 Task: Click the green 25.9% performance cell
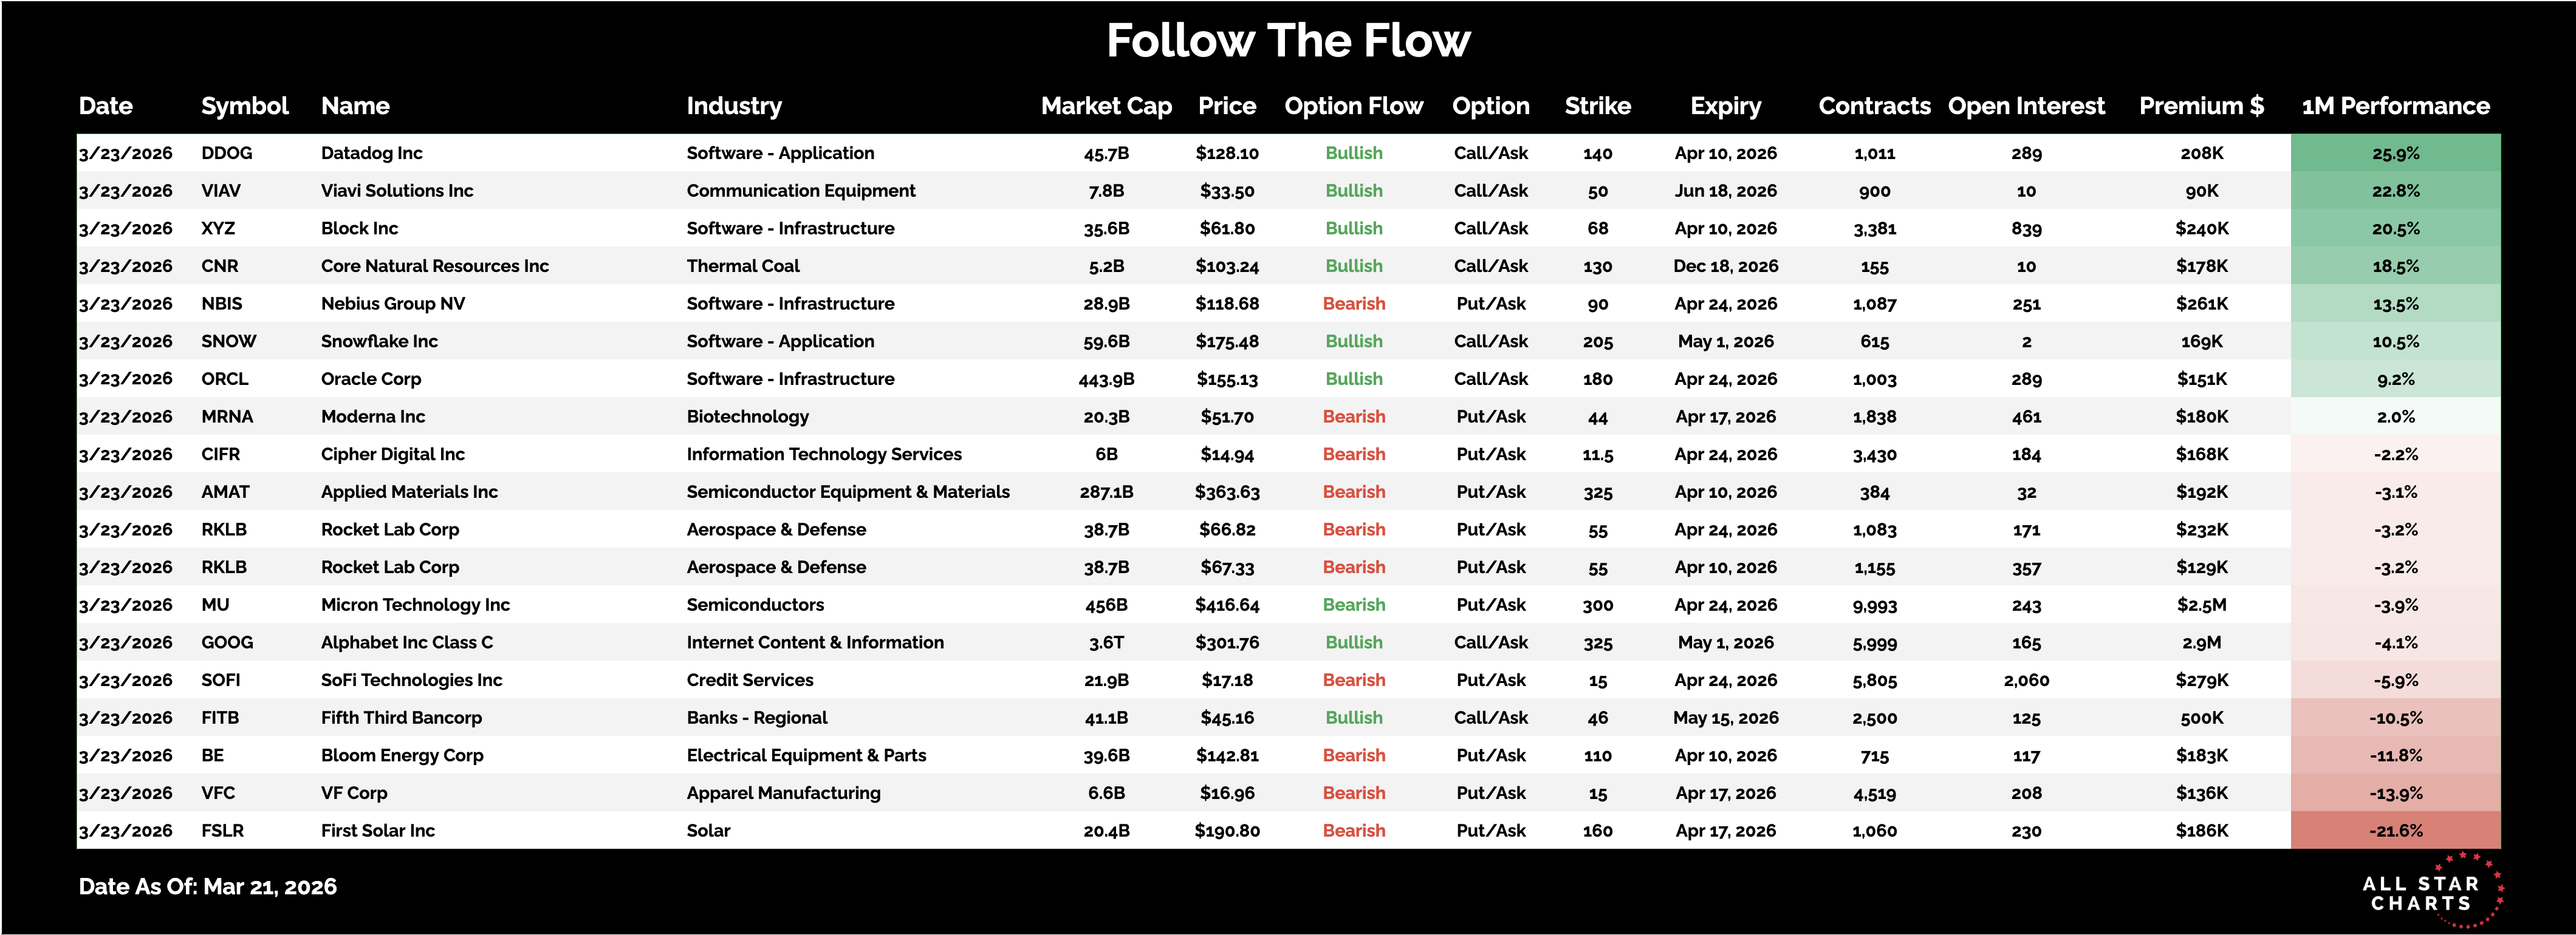(x=2395, y=153)
